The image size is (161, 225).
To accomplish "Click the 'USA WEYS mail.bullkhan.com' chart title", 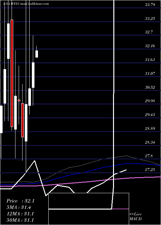I will coord(26,4).
